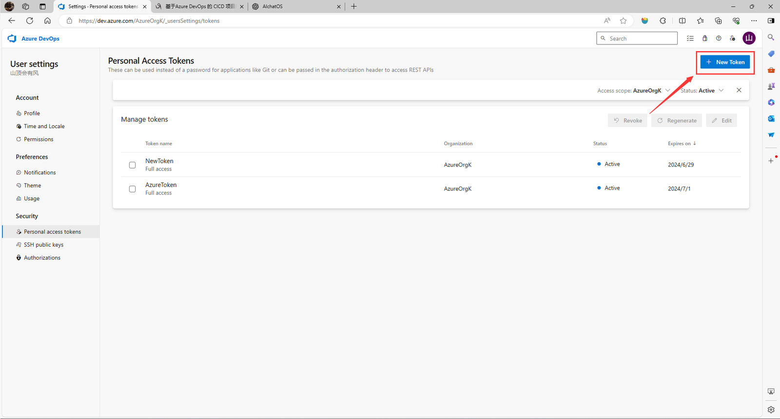
Task: Open Edge sidebar Outlook icon
Action: coord(771,118)
